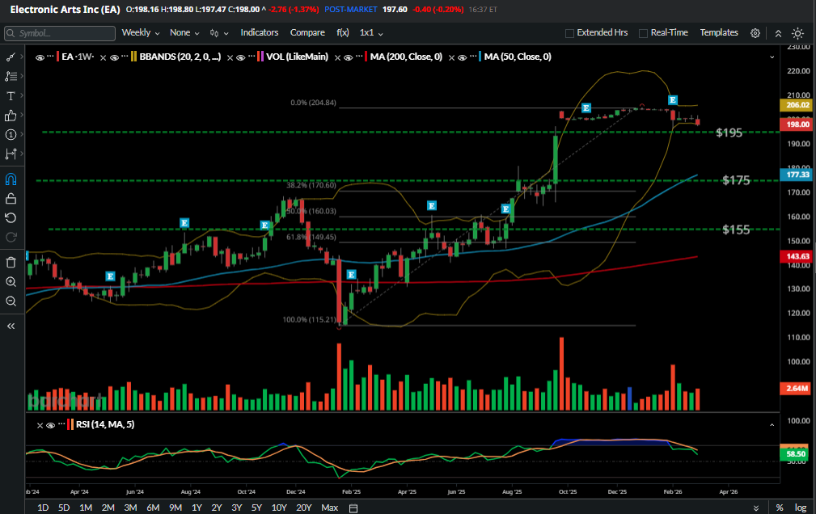This screenshot has height=514, width=816.
Task: Toggle the magnet snap mode
Action: tap(11, 179)
